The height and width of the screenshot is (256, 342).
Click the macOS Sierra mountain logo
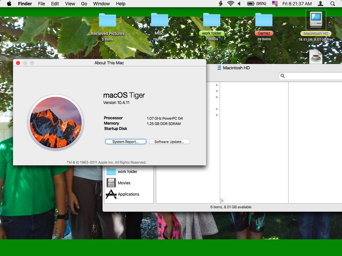(56, 123)
